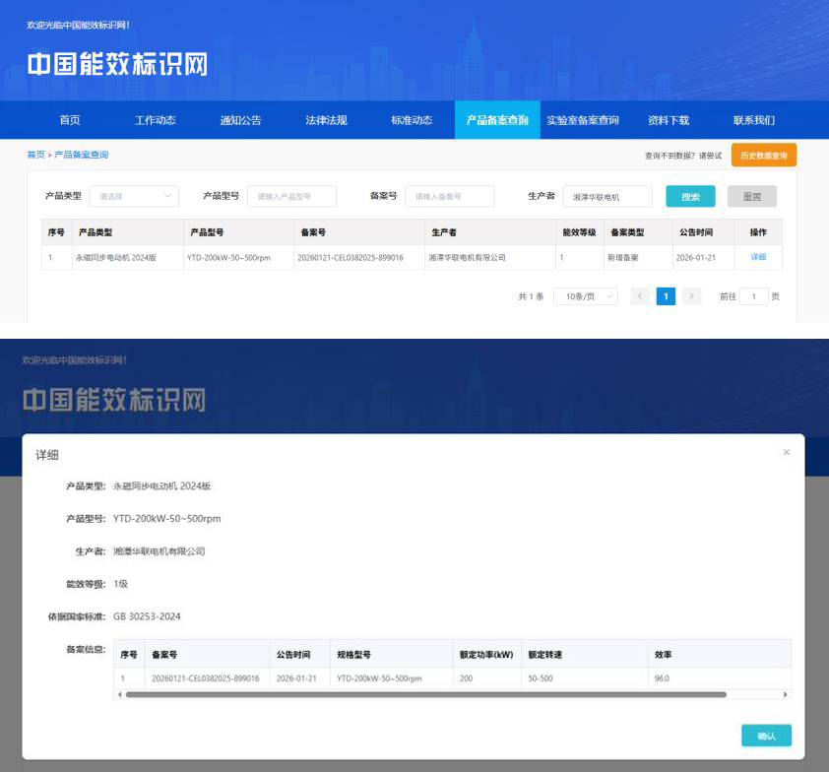The image size is (829, 773).
Task: Click the 中国能效标识网 site logo
Action: 117,65
